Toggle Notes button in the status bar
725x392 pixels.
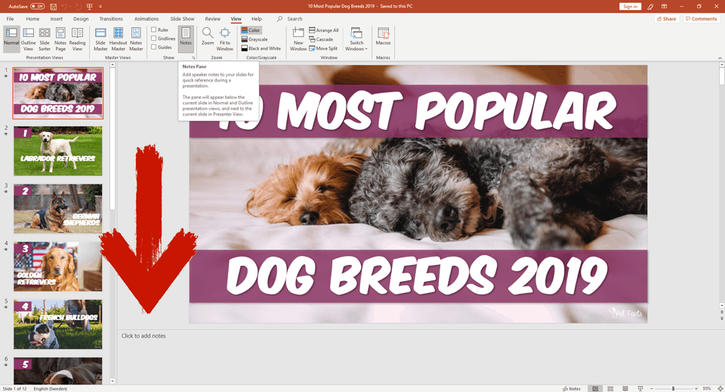[x=572, y=389]
